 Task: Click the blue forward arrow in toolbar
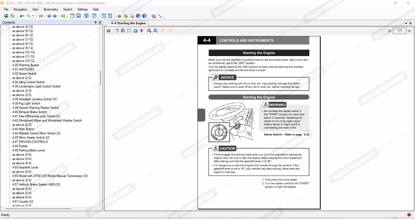(55, 16)
